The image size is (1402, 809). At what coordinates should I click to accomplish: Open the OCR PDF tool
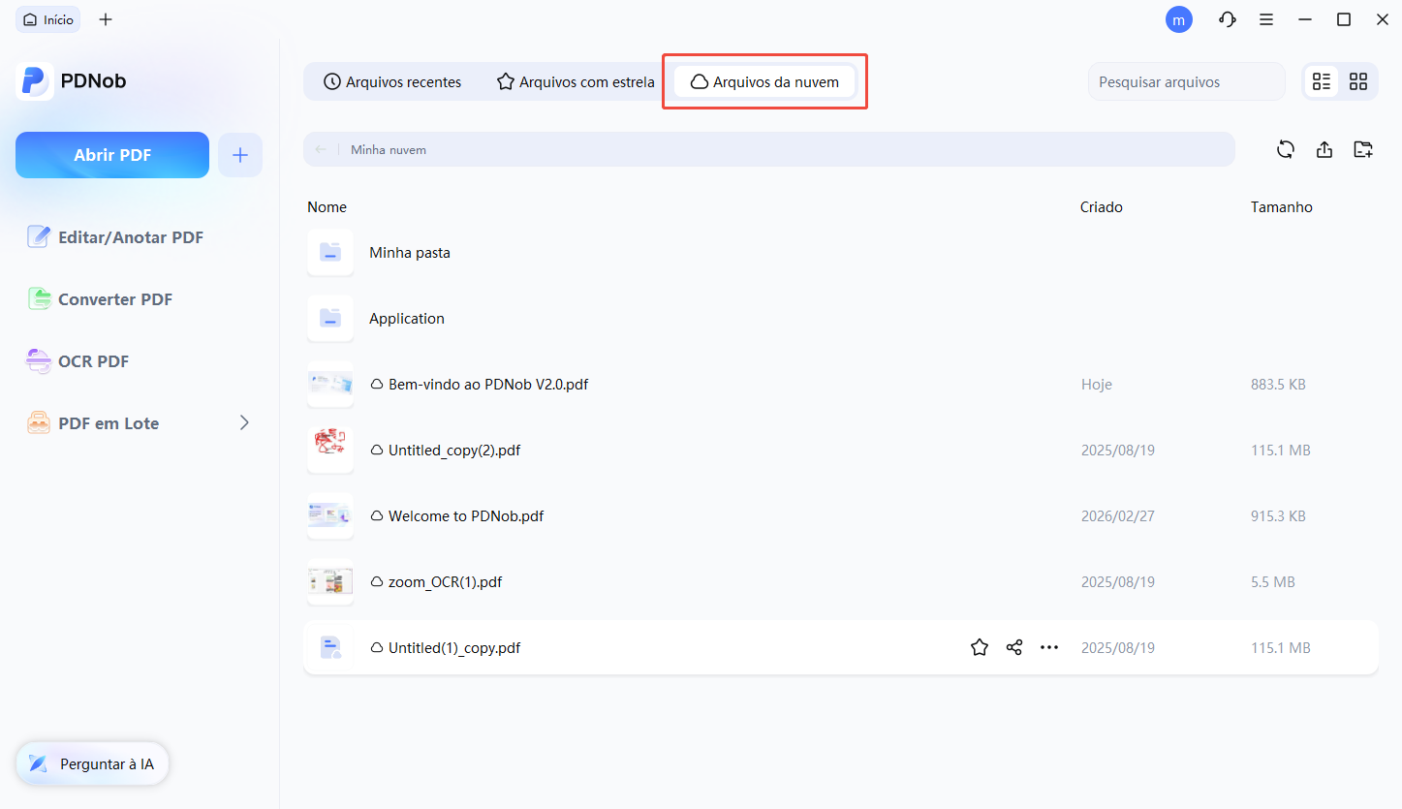pos(92,360)
